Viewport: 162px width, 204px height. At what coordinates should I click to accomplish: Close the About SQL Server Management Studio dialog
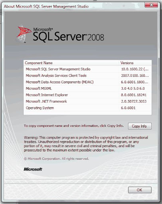[x=151, y=5]
